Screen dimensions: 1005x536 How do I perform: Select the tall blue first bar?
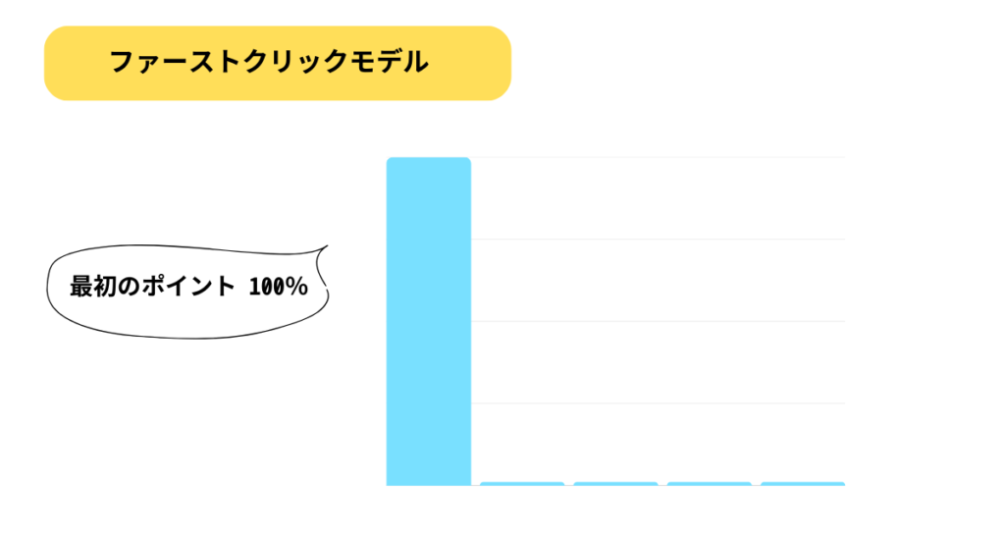[429, 321]
